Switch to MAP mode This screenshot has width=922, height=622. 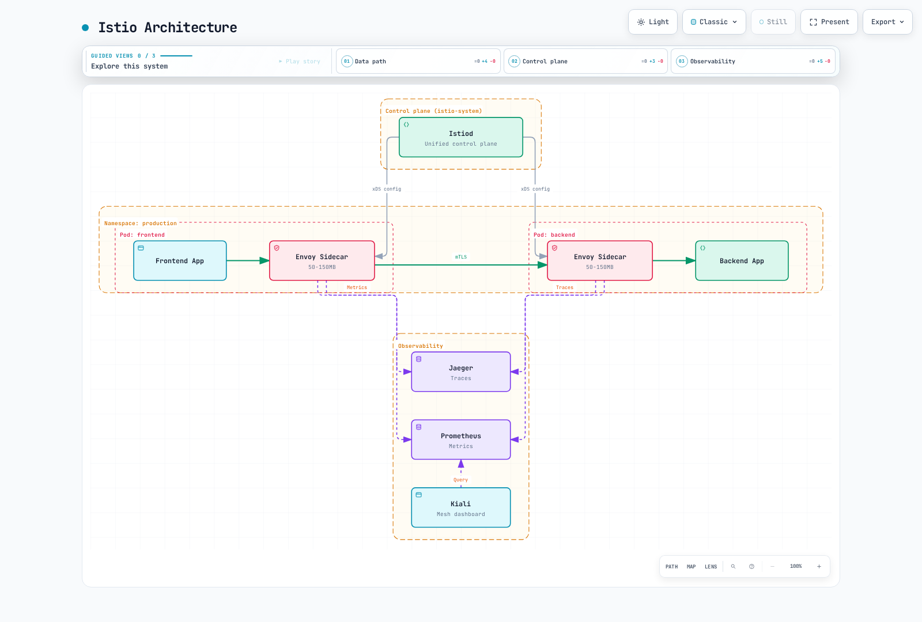[691, 567]
